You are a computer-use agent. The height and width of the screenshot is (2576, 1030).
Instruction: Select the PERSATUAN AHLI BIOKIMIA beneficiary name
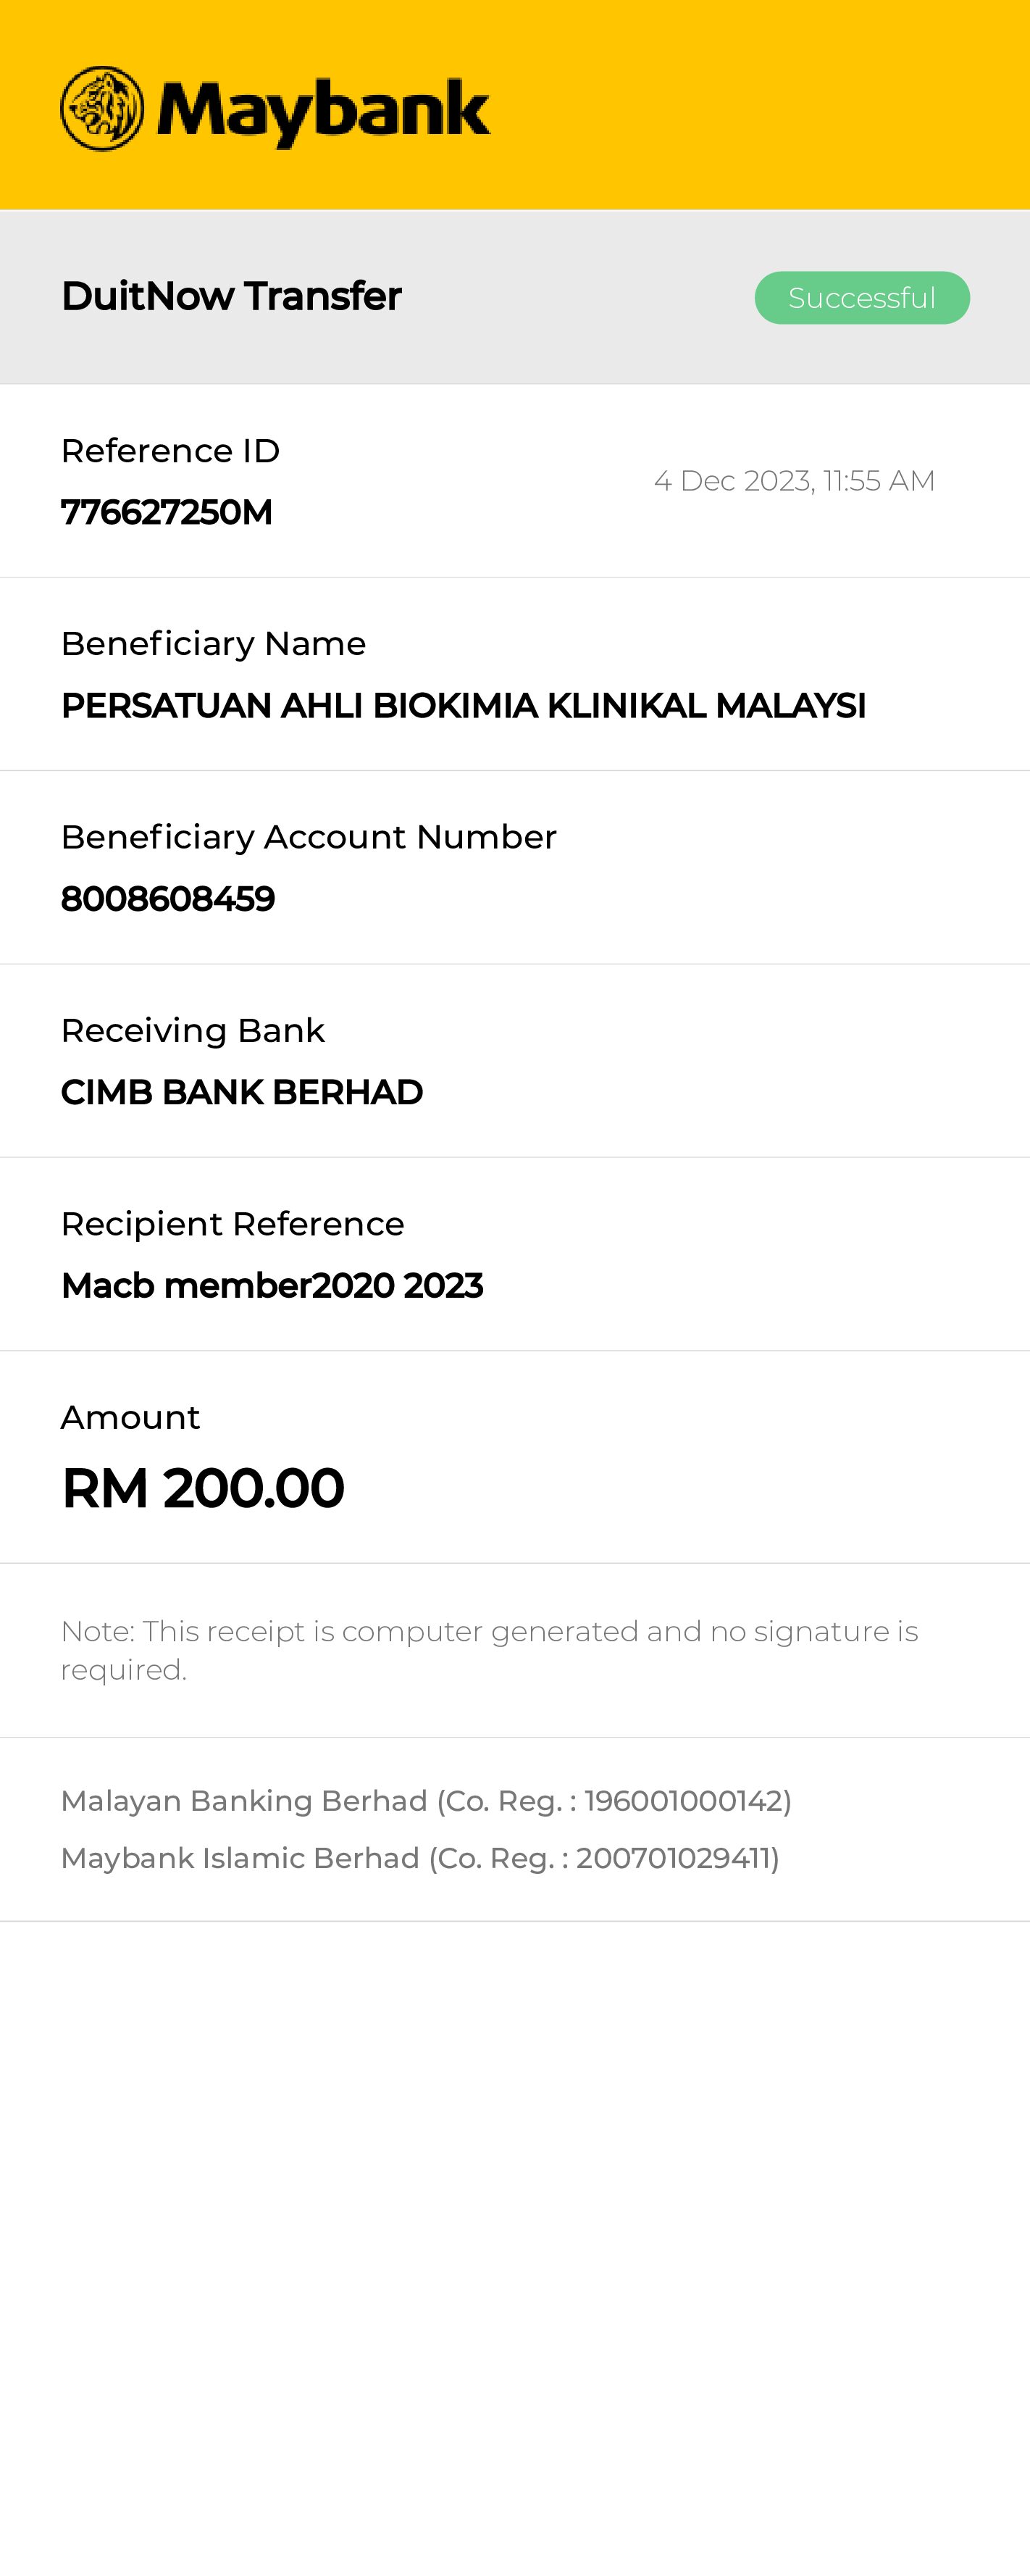(463, 706)
